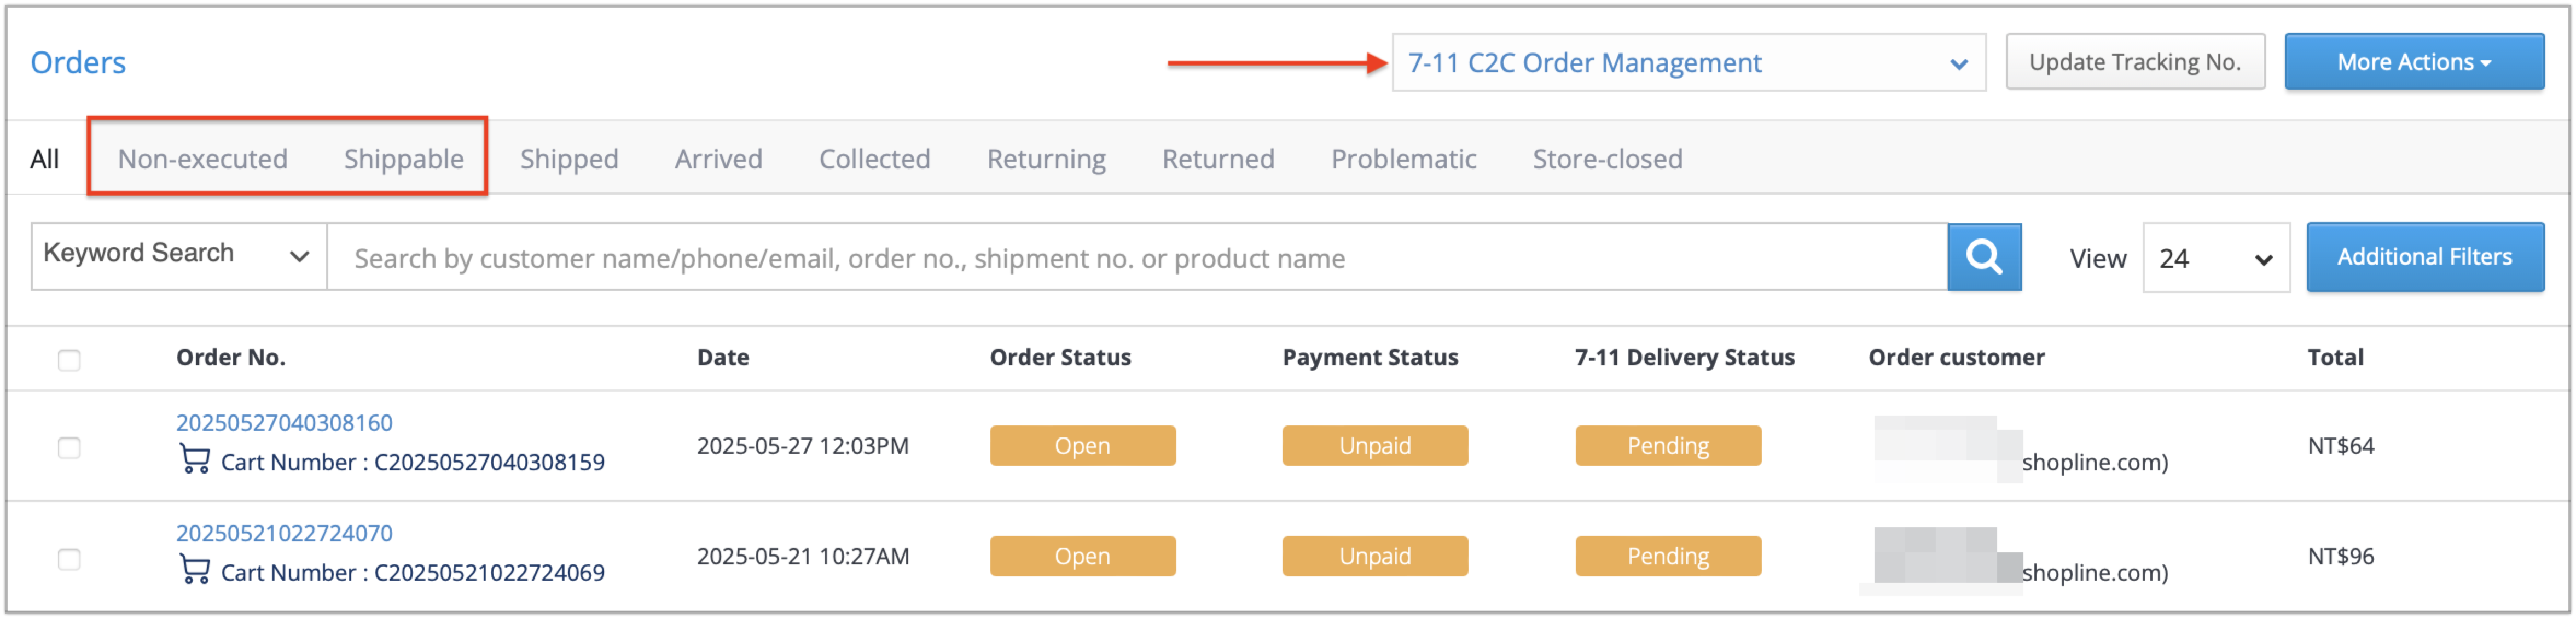
Task: Check the box for order 20250521022724070
Action: pos(69,558)
